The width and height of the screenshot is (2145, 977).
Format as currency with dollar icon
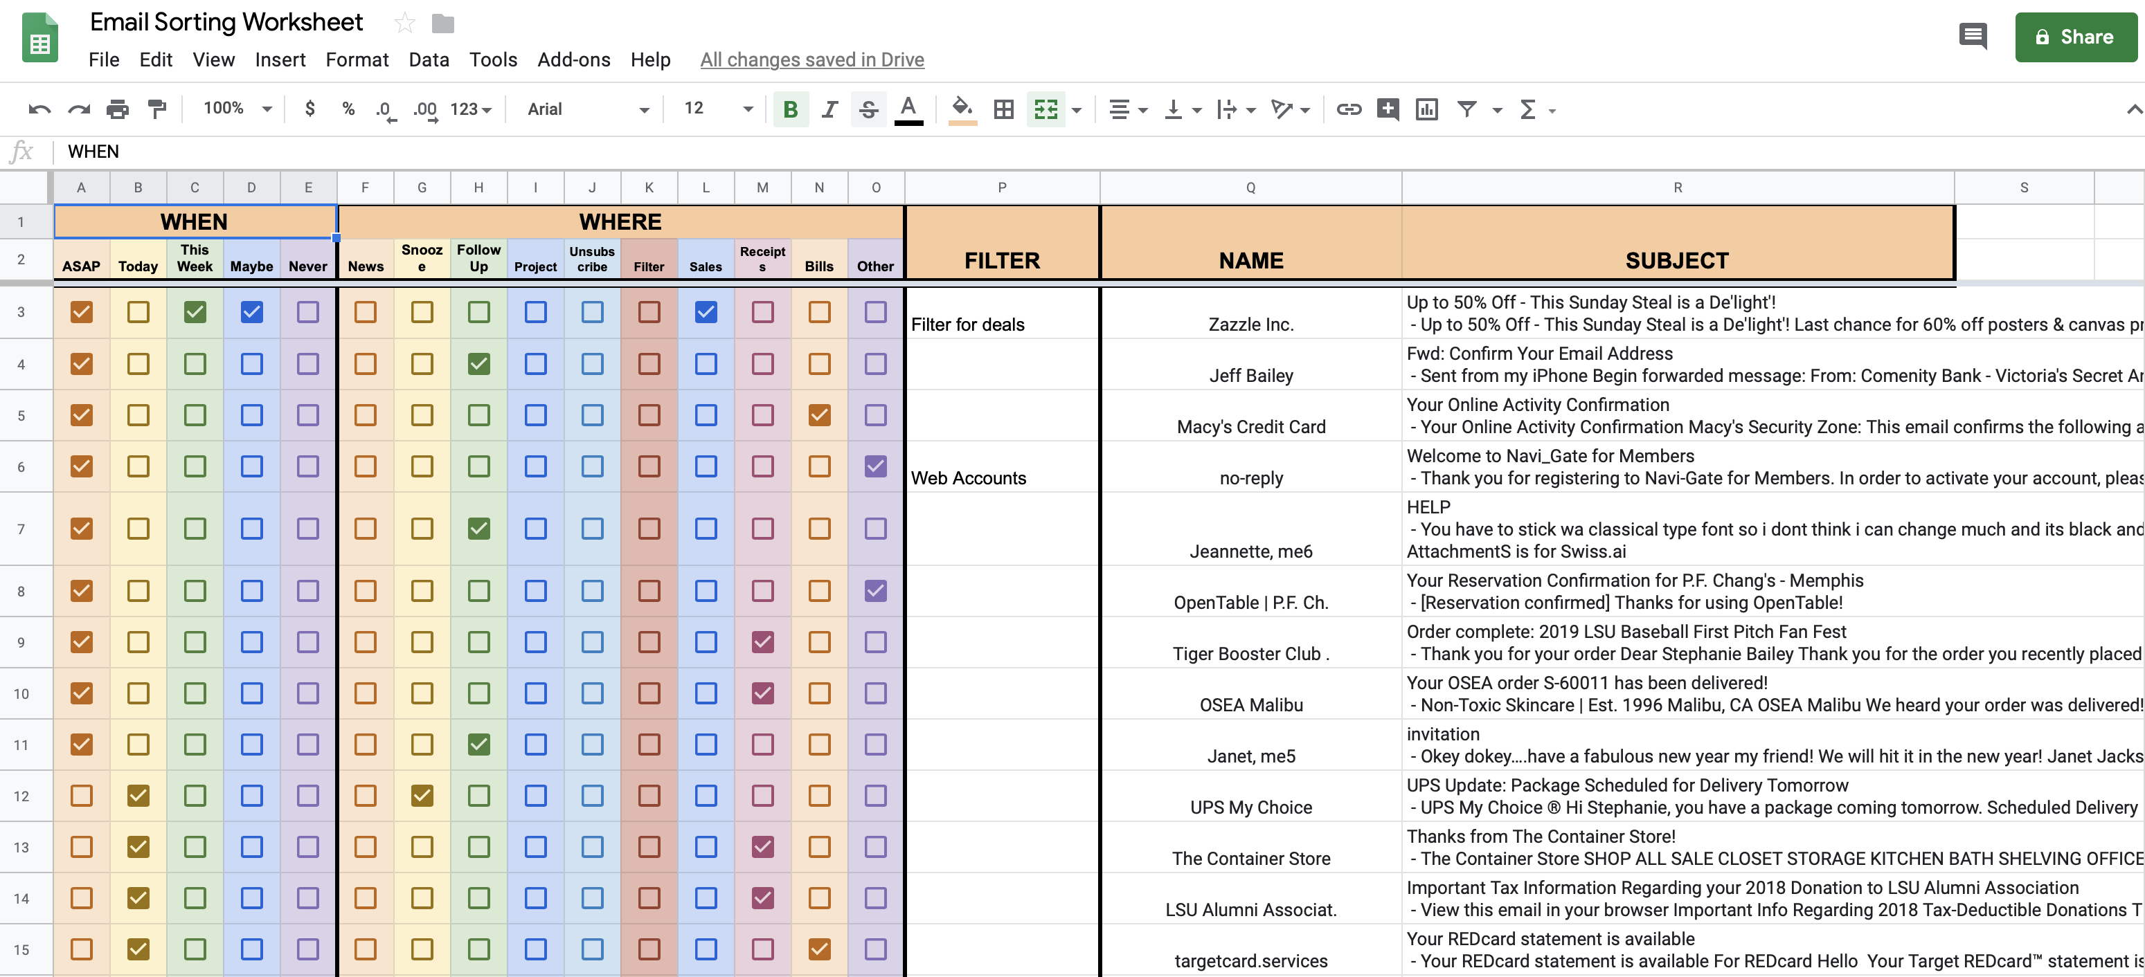click(x=309, y=109)
